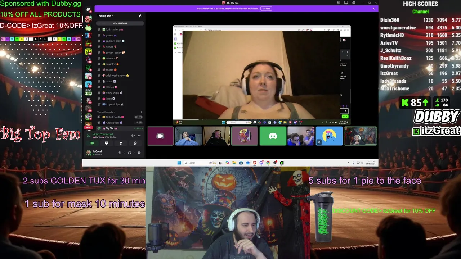The image size is (461, 259).
Task: Expand the headphone output options arrow
Action: tap(134, 153)
